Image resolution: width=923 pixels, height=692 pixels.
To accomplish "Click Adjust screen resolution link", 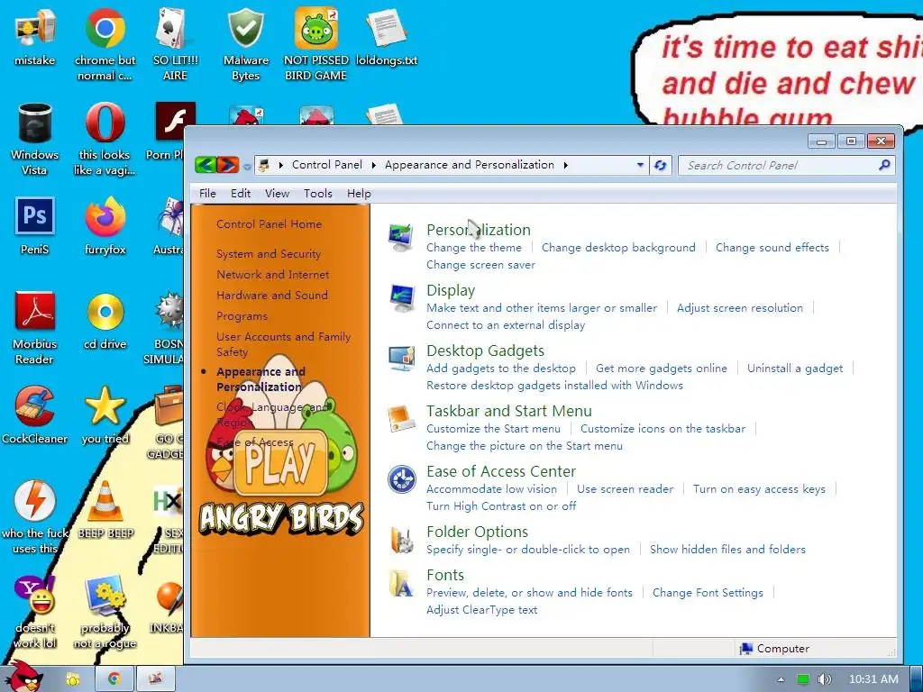I will click(739, 308).
